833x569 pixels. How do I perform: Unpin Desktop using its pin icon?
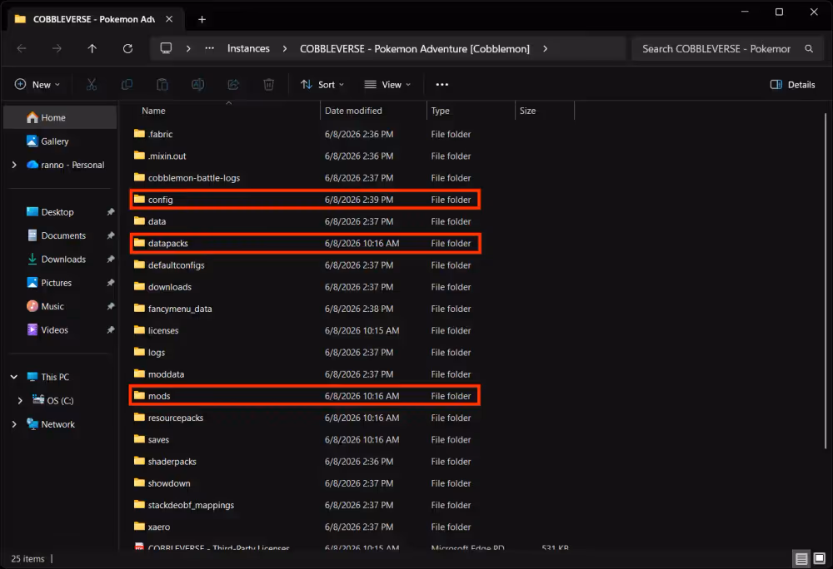point(111,212)
